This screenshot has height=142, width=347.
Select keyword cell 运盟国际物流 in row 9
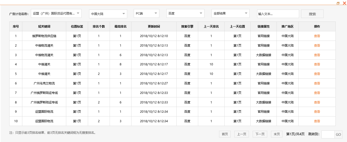click(x=44, y=112)
